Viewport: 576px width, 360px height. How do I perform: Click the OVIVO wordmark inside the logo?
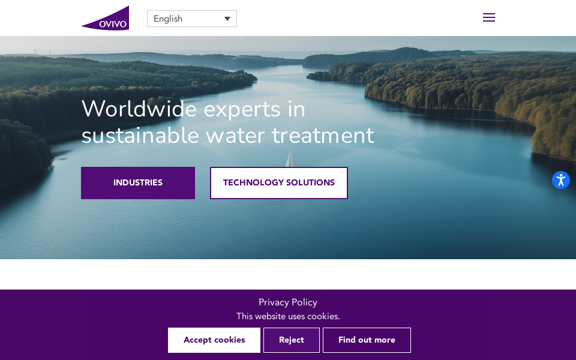(113, 24)
